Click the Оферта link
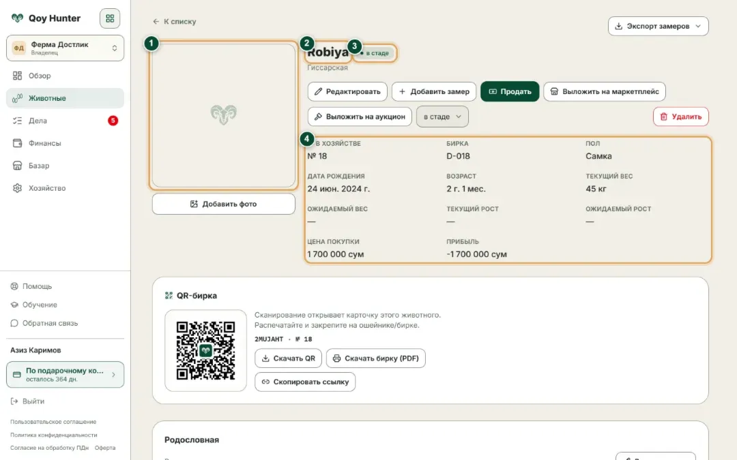737x460 pixels. point(105,448)
